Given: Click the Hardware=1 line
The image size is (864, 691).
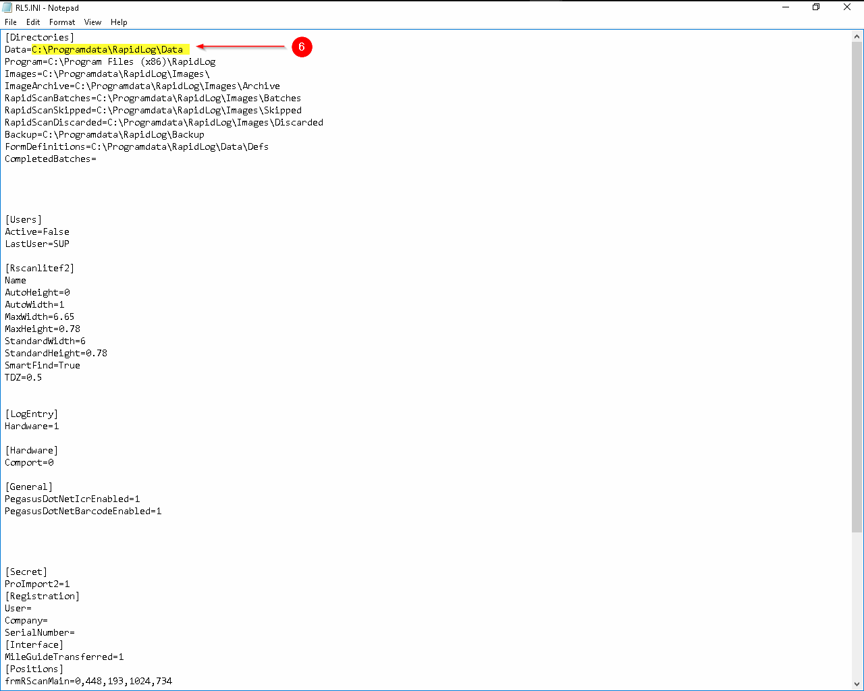Looking at the screenshot, I should tap(32, 426).
